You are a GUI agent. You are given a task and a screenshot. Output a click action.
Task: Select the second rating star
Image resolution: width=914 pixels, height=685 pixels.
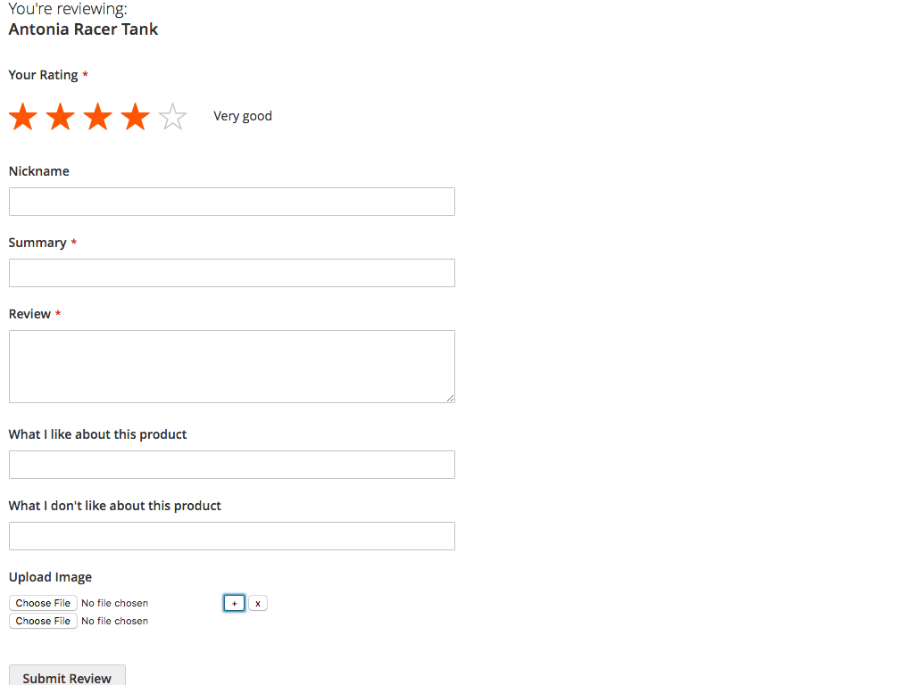coord(61,117)
